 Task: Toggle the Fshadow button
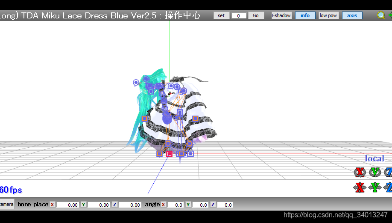(281, 15)
